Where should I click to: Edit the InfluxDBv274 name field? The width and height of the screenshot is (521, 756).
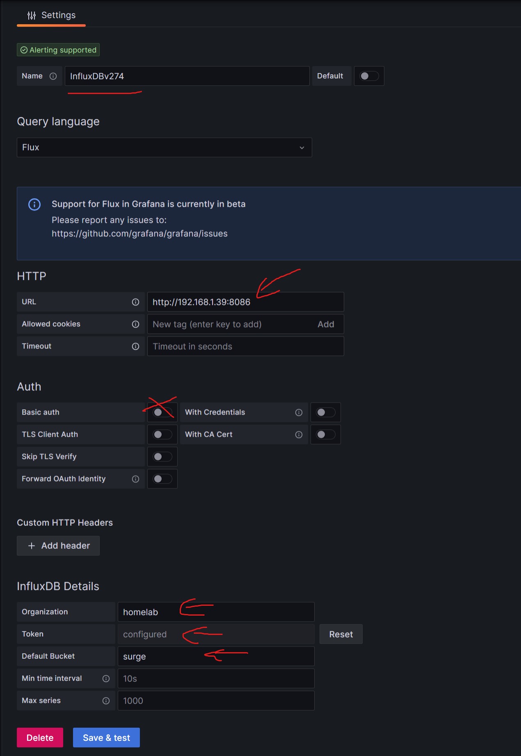click(x=187, y=76)
